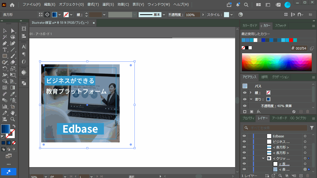This screenshot has width=317, height=178.
Task: Switch to プロパティ tab
Action: pos(248,118)
